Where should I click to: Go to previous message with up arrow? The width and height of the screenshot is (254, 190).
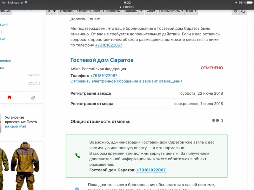click(49, 11)
